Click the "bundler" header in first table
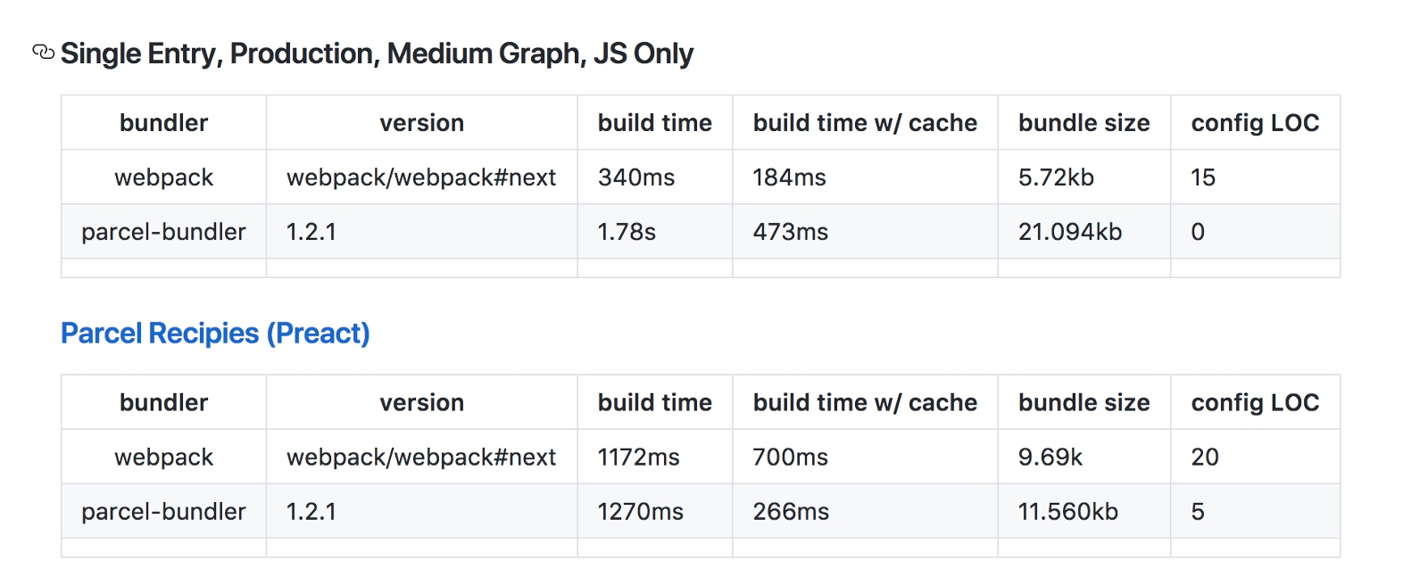The width and height of the screenshot is (1428, 577). coord(163,123)
